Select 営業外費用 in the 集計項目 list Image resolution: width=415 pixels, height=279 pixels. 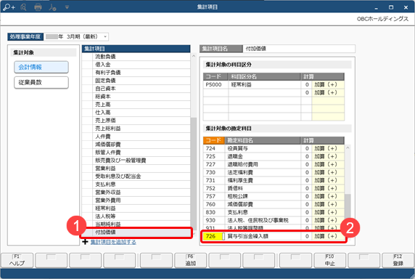click(x=136, y=200)
